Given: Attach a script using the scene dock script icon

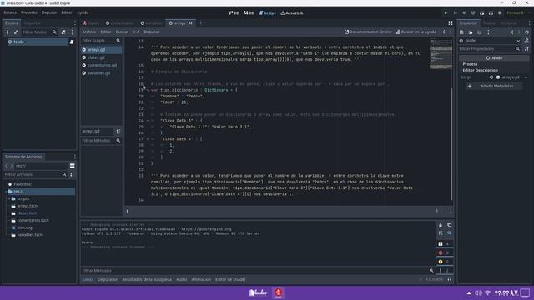Looking at the screenshot, I should click(x=63, y=32).
